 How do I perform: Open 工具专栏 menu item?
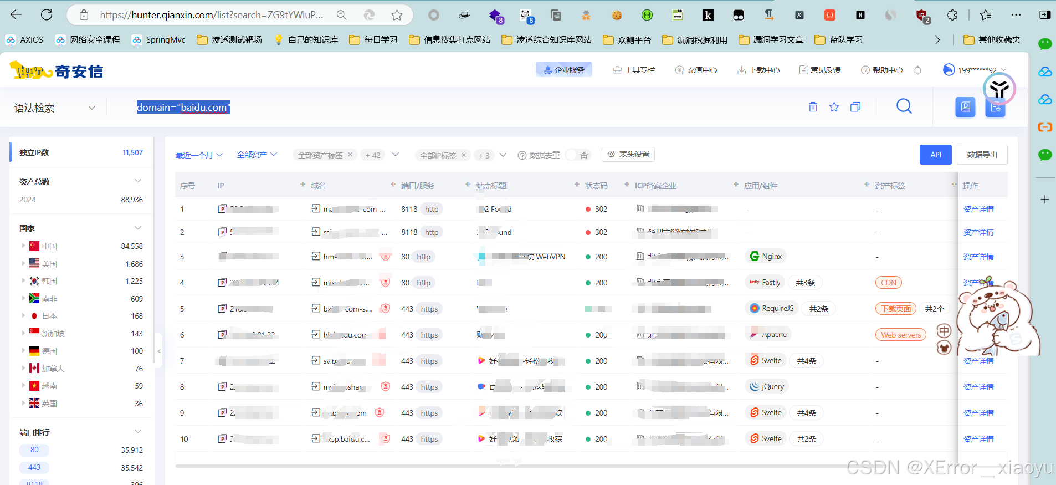click(x=634, y=70)
